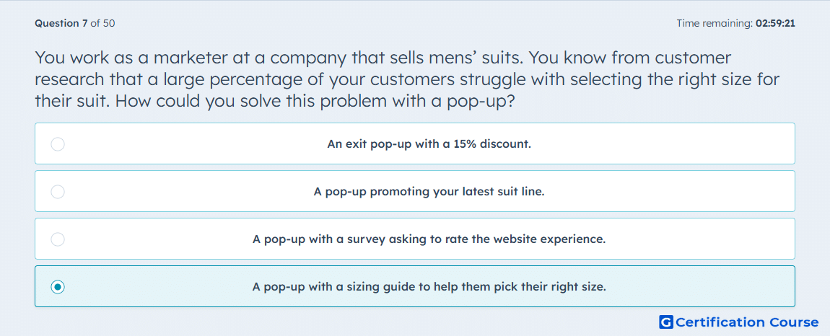The width and height of the screenshot is (830, 336).
Task: Pick the website experience survey radio button
Action: tap(58, 239)
